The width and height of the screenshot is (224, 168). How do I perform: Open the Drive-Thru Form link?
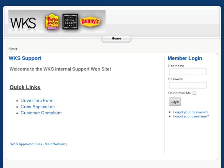tap(37, 100)
